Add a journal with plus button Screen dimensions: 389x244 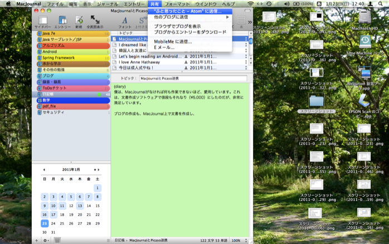tap(36, 241)
